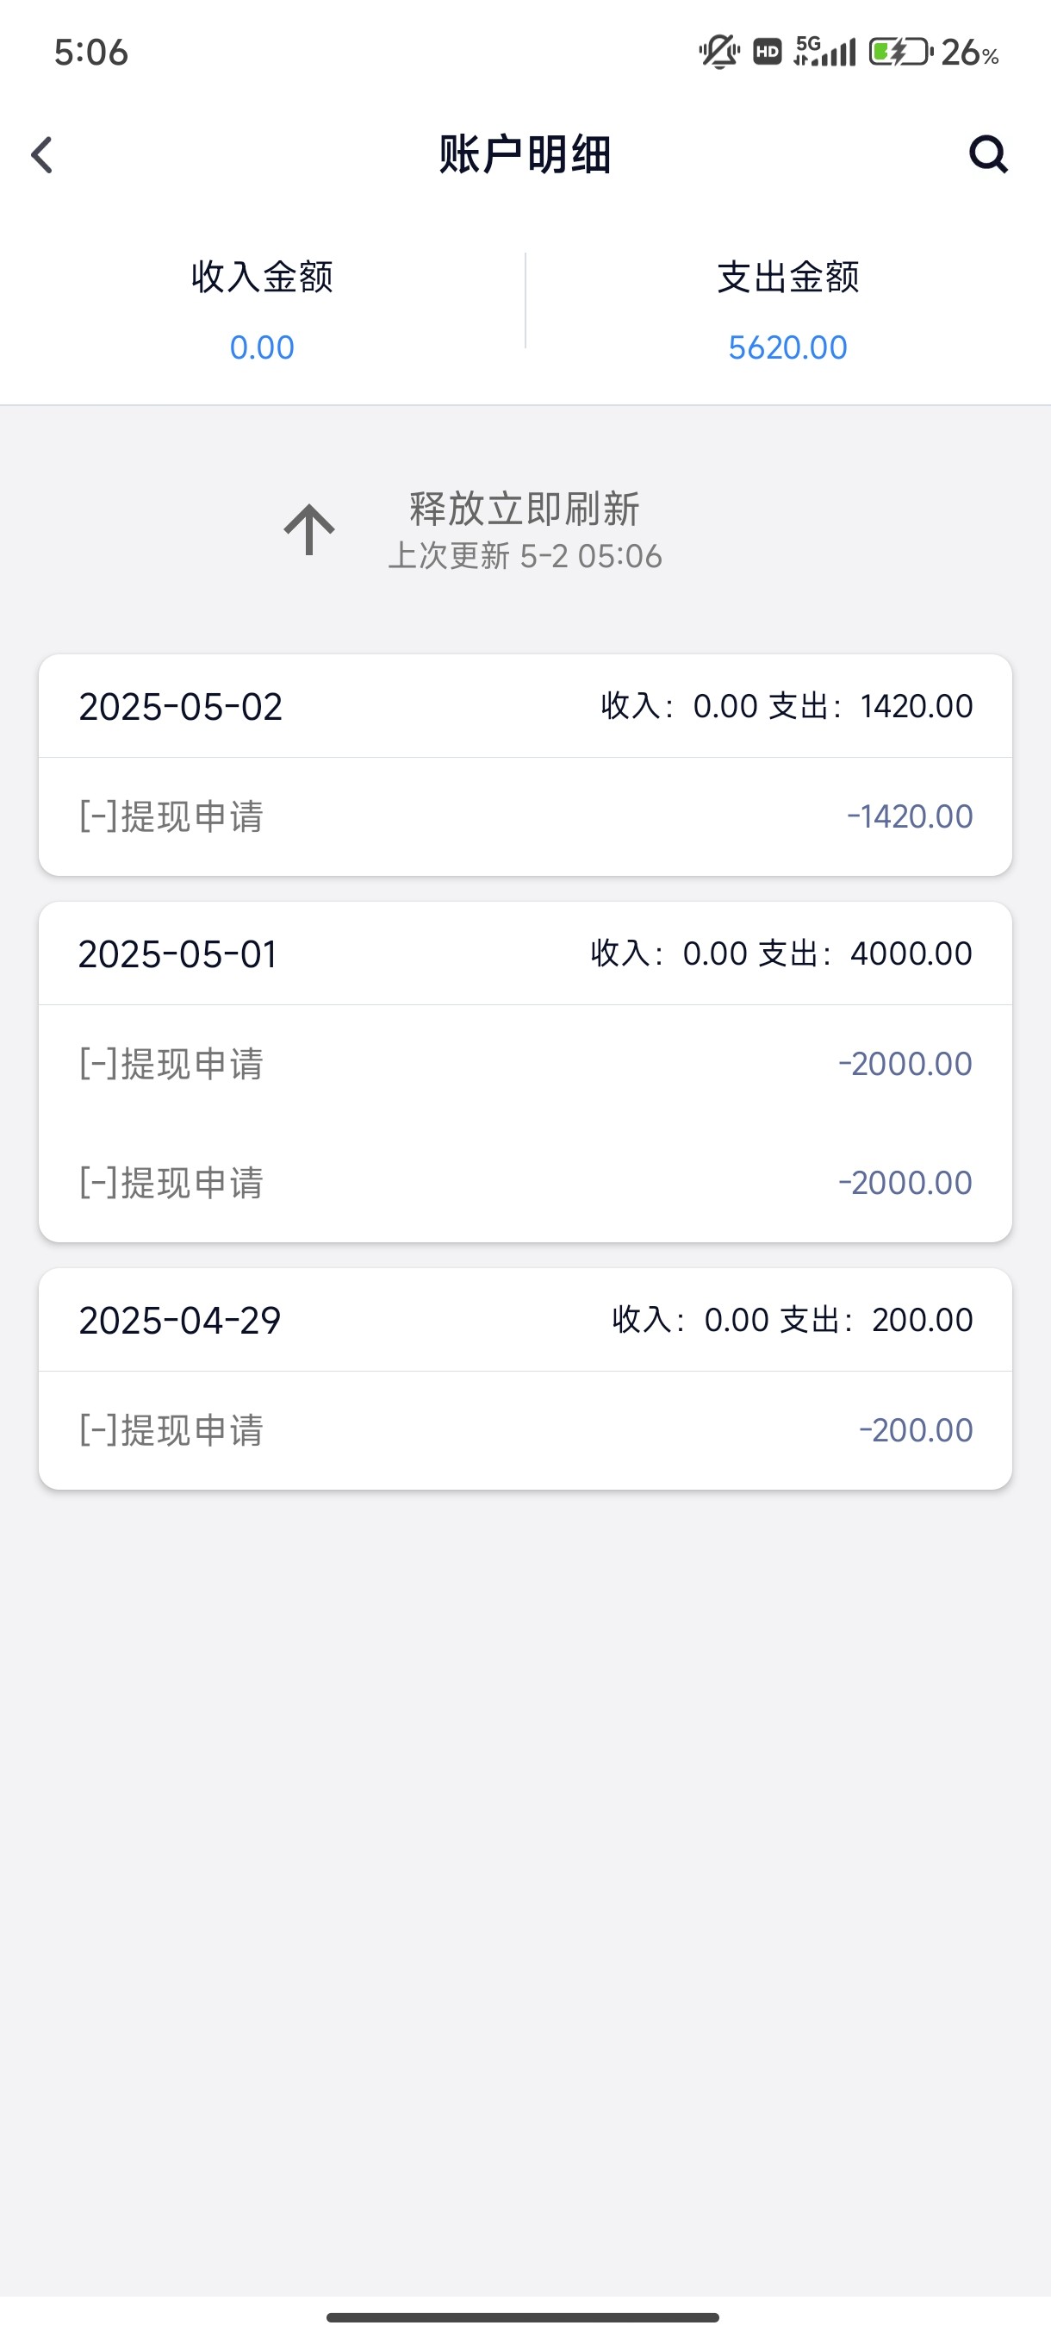Viewport: 1051px width, 2338px height.
Task: Tap the bottom home gesture bar
Action: pyautogui.click(x=523, y=2317)
